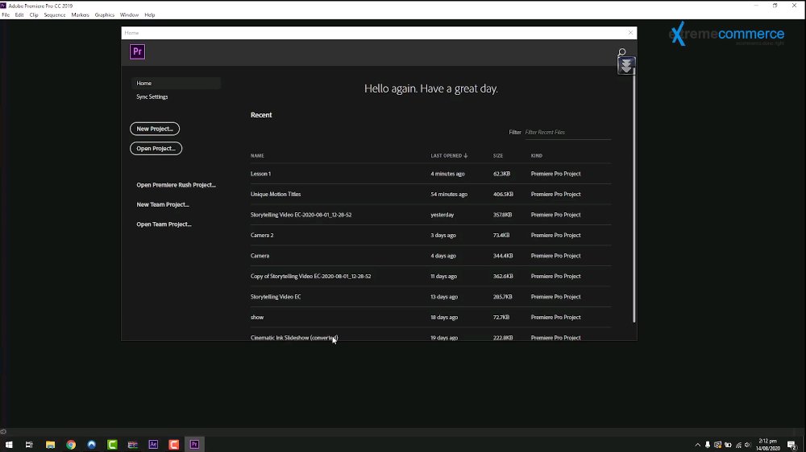The width and height of the screenshot is (806, 452).
Task: Click Open Premiere Rush Project link
Action: click(176, 185)
